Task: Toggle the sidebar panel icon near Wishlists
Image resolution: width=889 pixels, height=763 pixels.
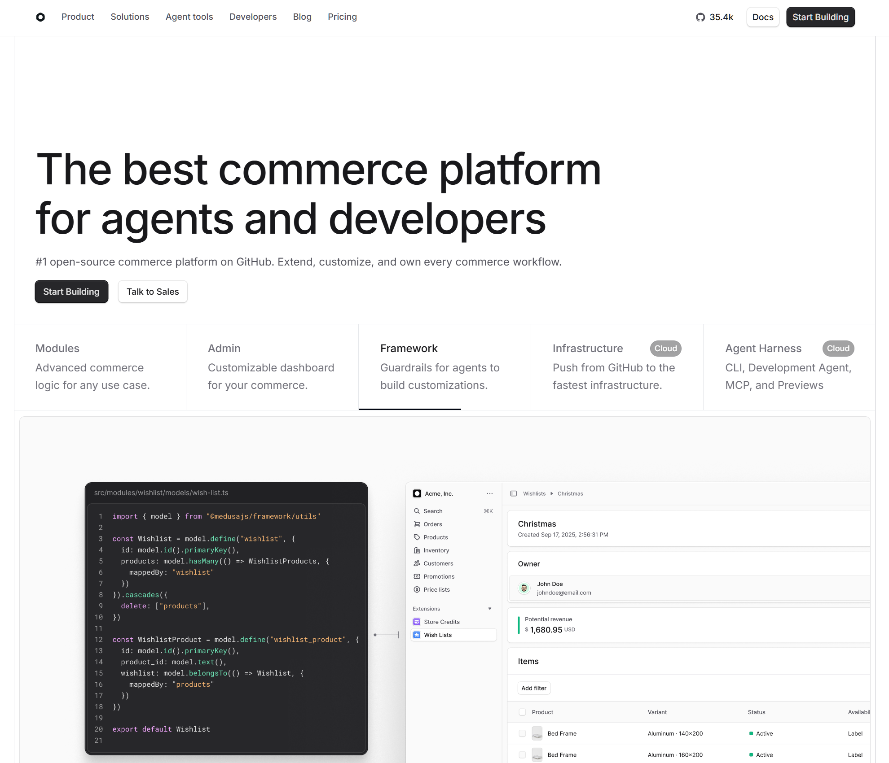Action: point(514,493)
